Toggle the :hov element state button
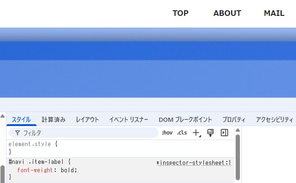The image size is (296, 183). [x=167, y=133]
